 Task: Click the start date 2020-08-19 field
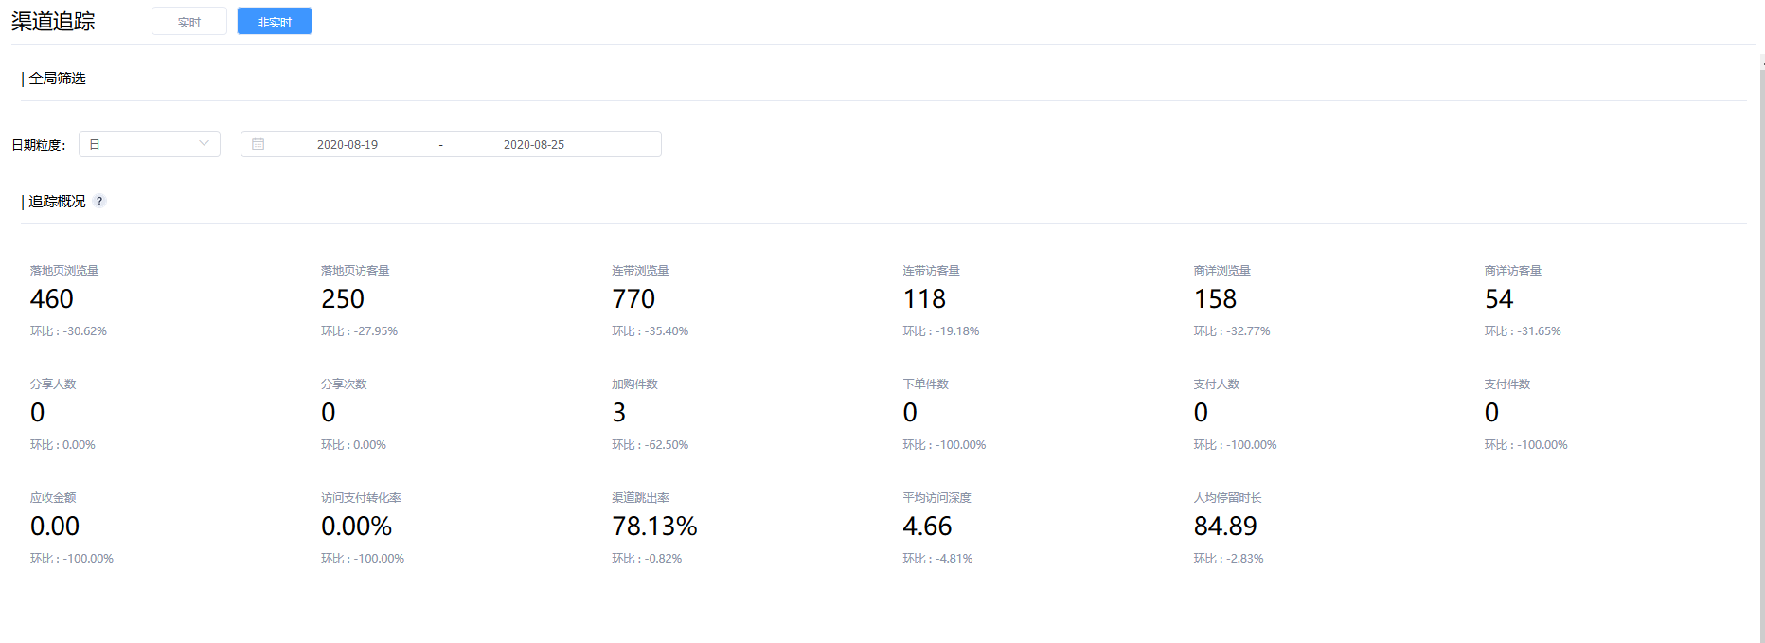pos(348,144)
